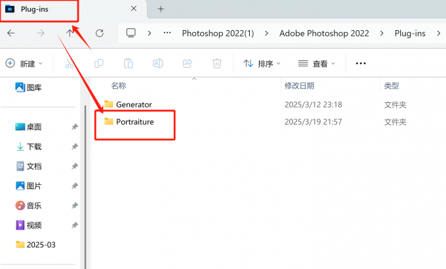The height and width of the screenshot is (269, 446).
Task: Open the 2025-03 folder in the sidebar
Action: click(35, 245)
